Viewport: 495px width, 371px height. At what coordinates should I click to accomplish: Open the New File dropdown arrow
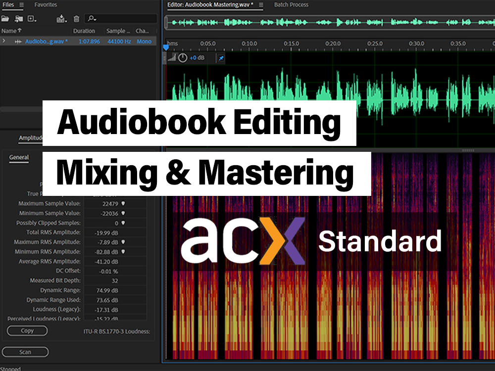(x=35, y=21)
